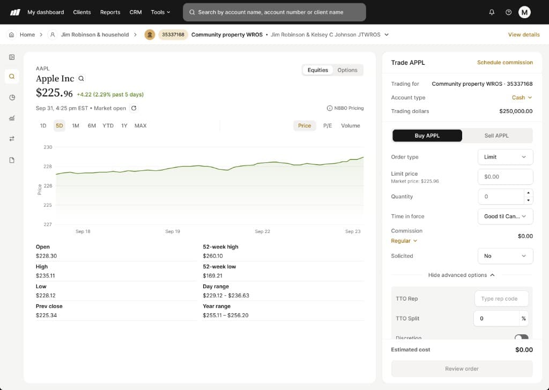Screen dimensions: 549x390
Task: Open the Order type Limit dropdown
Action: pos(505,157)
